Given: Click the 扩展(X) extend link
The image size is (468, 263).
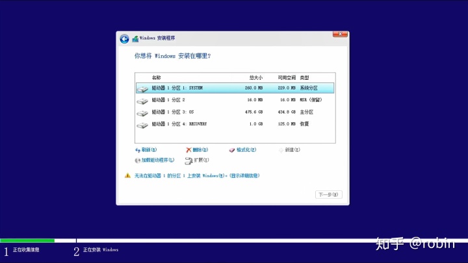Looking at the screenshot, I should click(201, 160).
